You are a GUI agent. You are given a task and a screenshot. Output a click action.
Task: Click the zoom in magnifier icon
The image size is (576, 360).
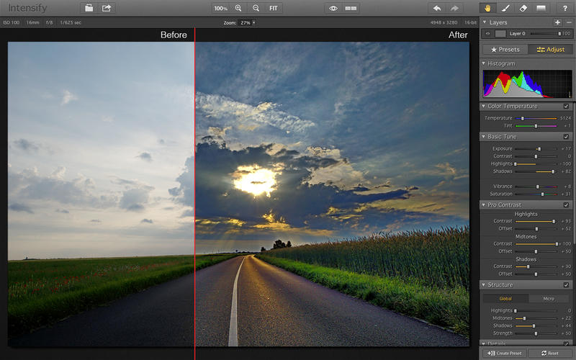(238, 8)
